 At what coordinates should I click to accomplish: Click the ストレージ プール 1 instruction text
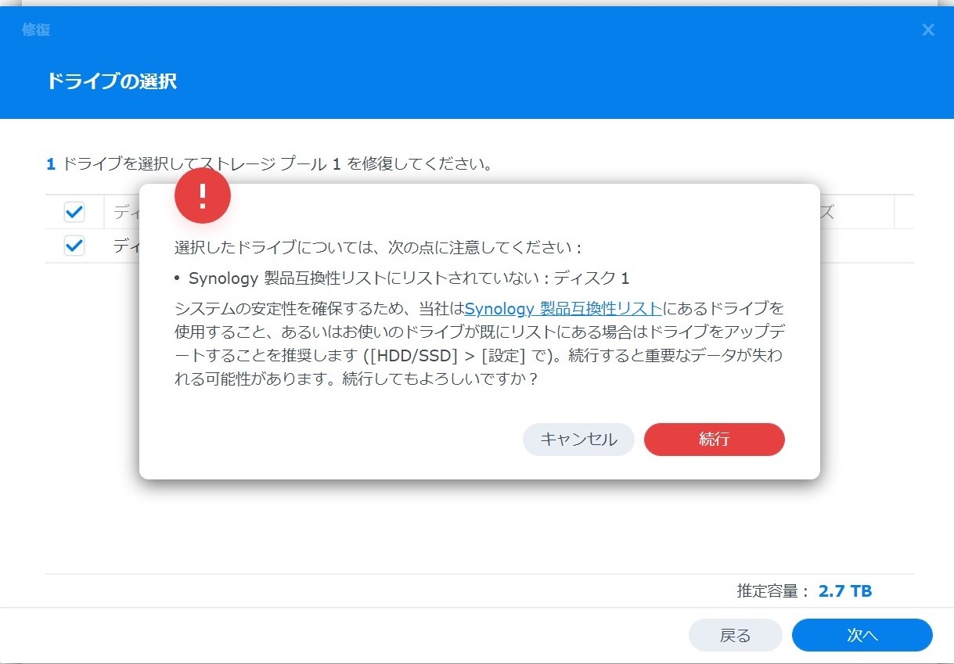pyautogui.click(x=270, y=165)
